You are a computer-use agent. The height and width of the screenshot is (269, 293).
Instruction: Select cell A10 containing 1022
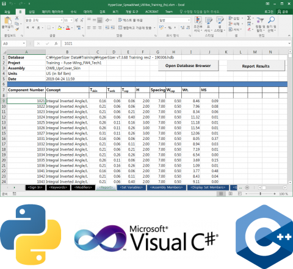[x=26, y=107]
